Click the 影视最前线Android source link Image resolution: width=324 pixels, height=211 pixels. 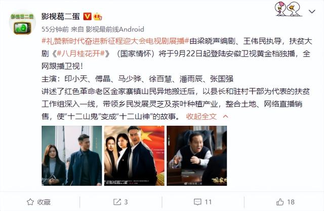click(x=115, y=29)
